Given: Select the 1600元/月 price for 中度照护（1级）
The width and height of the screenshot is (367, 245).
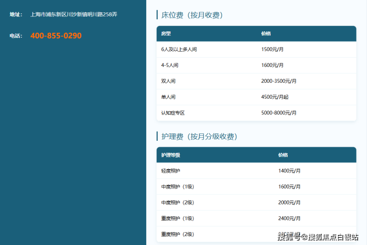Looking at the screenshot, I should click(290, 187).
